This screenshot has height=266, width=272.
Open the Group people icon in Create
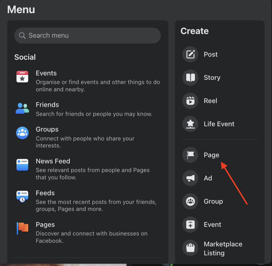[190, 201]
